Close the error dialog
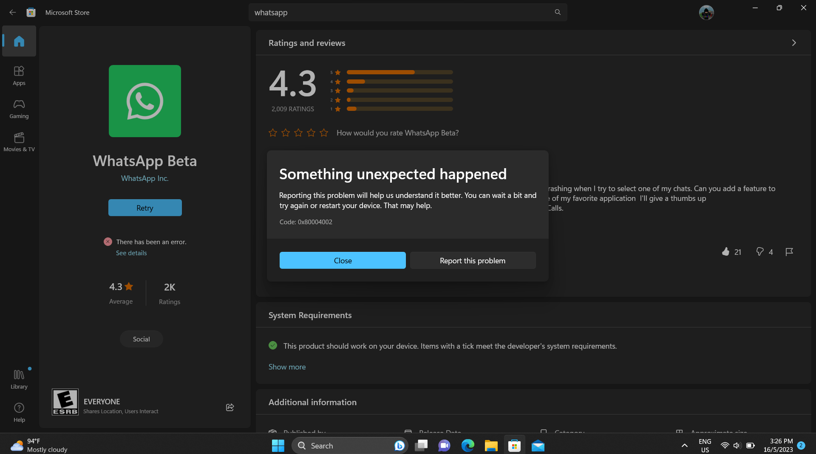This screenshot has width=816, height=454. point(343,260)
